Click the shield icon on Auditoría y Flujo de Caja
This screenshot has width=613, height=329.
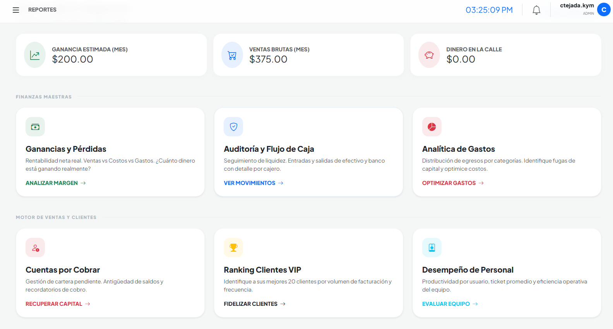click(x=233, y=127)
